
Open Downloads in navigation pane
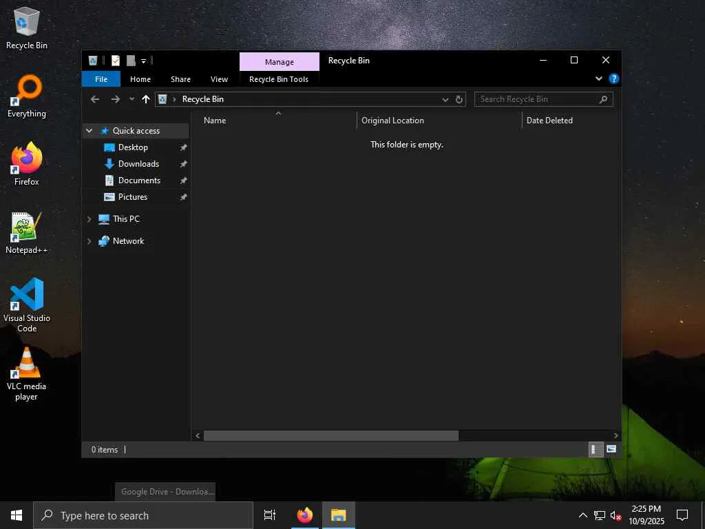(x=138, y=164)
